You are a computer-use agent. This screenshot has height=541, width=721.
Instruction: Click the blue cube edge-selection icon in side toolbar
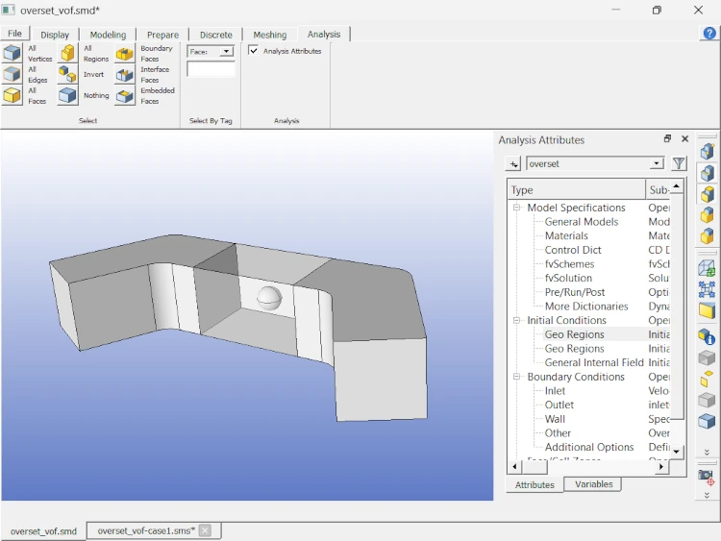click(707, 173)
